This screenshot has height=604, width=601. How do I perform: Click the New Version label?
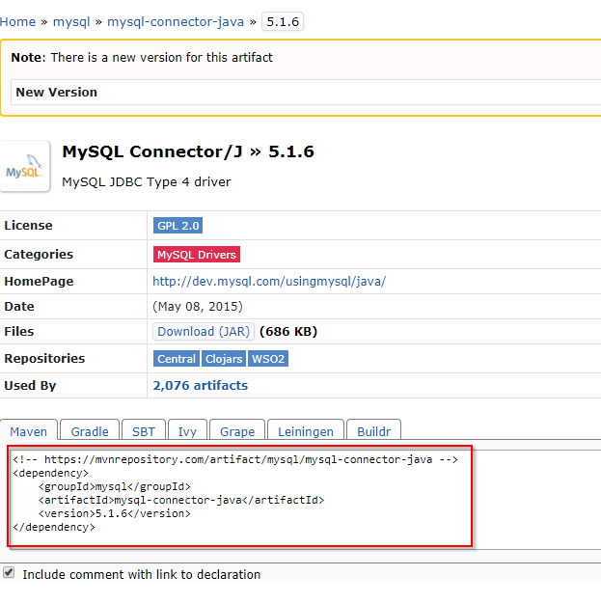pos(56,92)
